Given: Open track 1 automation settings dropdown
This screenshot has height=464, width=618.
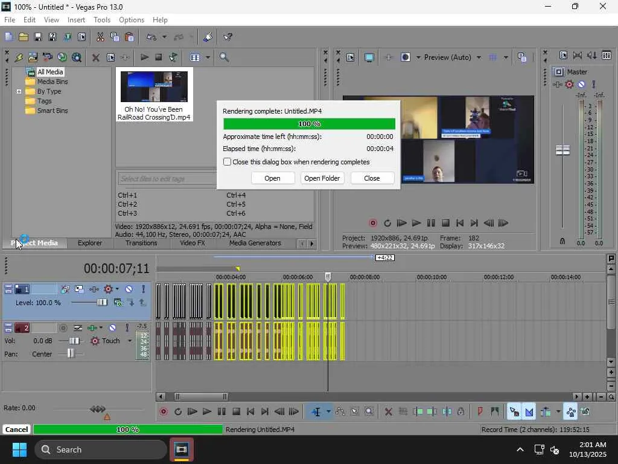Looking at the screenshot, I should click(x=117, y=289).
